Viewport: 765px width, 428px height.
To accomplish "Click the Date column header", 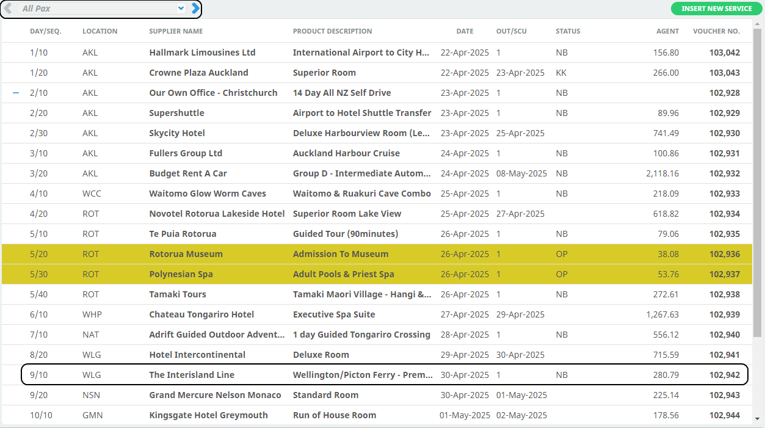I will click(465, 31).
